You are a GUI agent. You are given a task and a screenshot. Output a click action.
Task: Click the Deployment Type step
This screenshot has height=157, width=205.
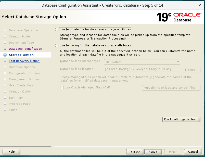pos(21,43)
